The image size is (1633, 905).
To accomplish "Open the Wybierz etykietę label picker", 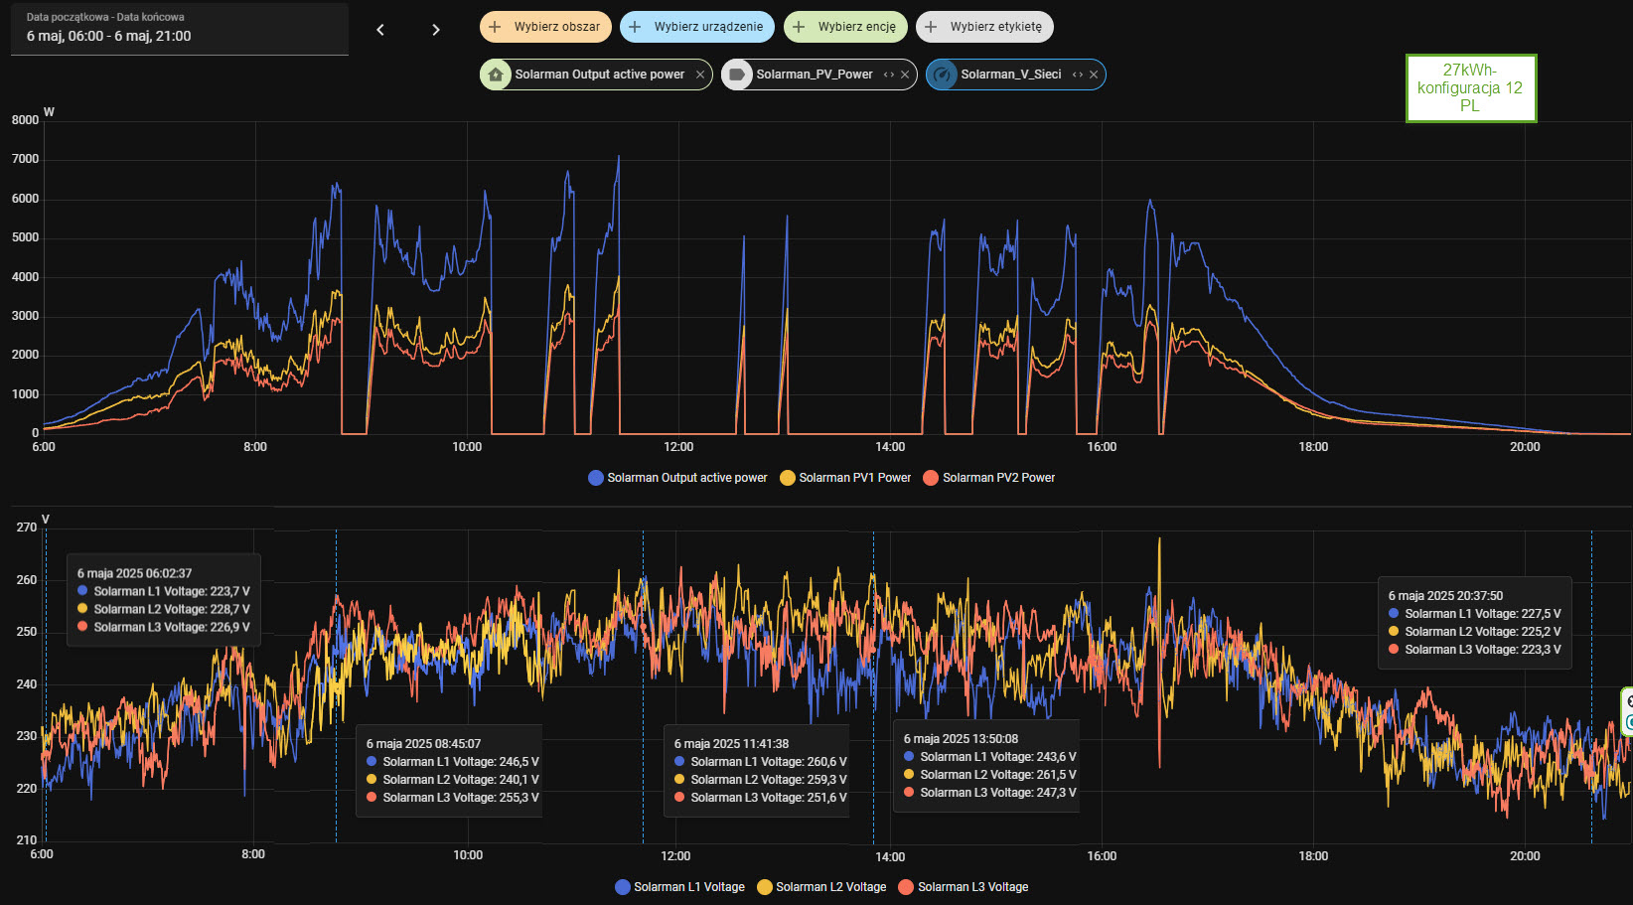I will 984,27.
